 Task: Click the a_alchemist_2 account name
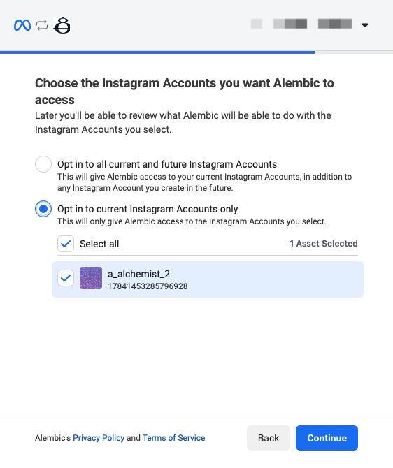tap(139, 274)
